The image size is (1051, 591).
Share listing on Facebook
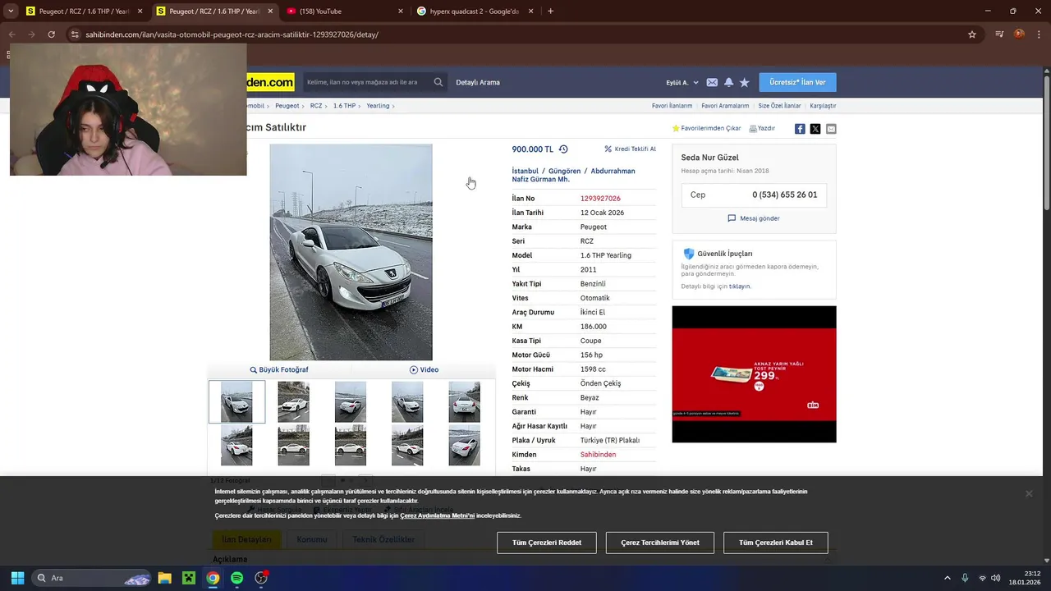pyautogui.click(x=800, y=129)
